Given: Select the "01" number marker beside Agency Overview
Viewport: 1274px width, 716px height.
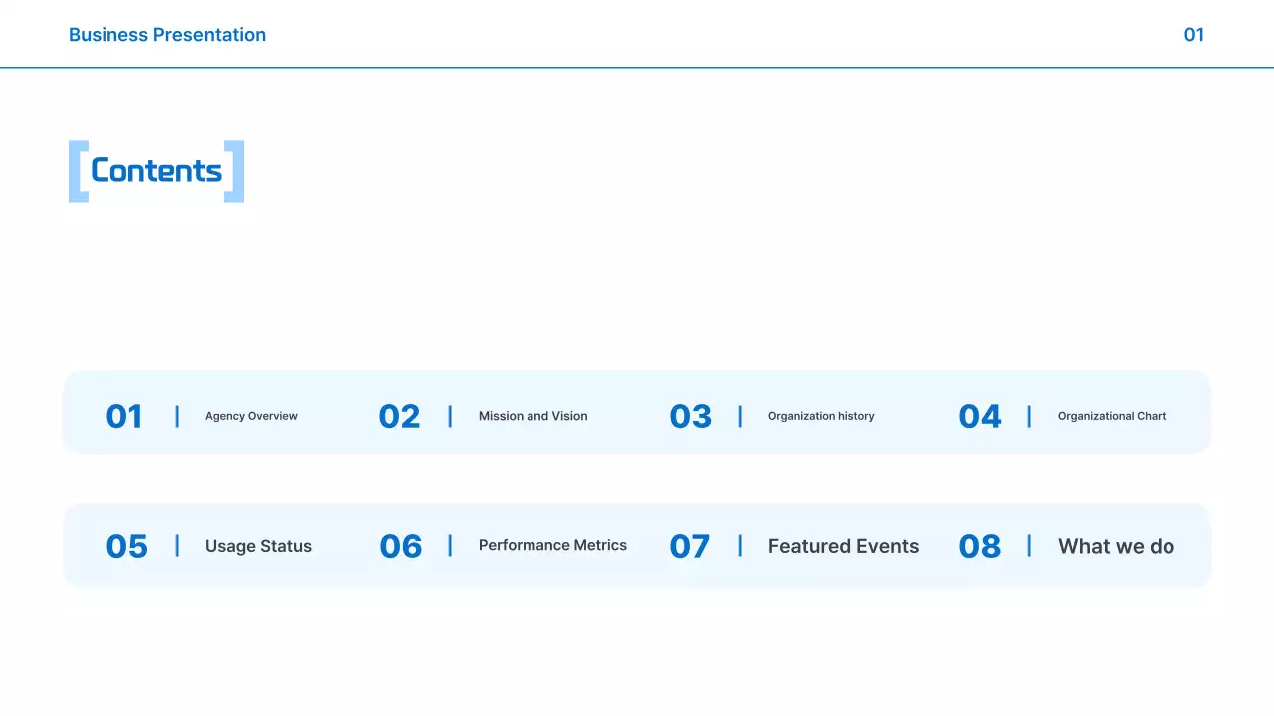Looking at the screenshot, I should pyautogui.click(x=123, y=416).
